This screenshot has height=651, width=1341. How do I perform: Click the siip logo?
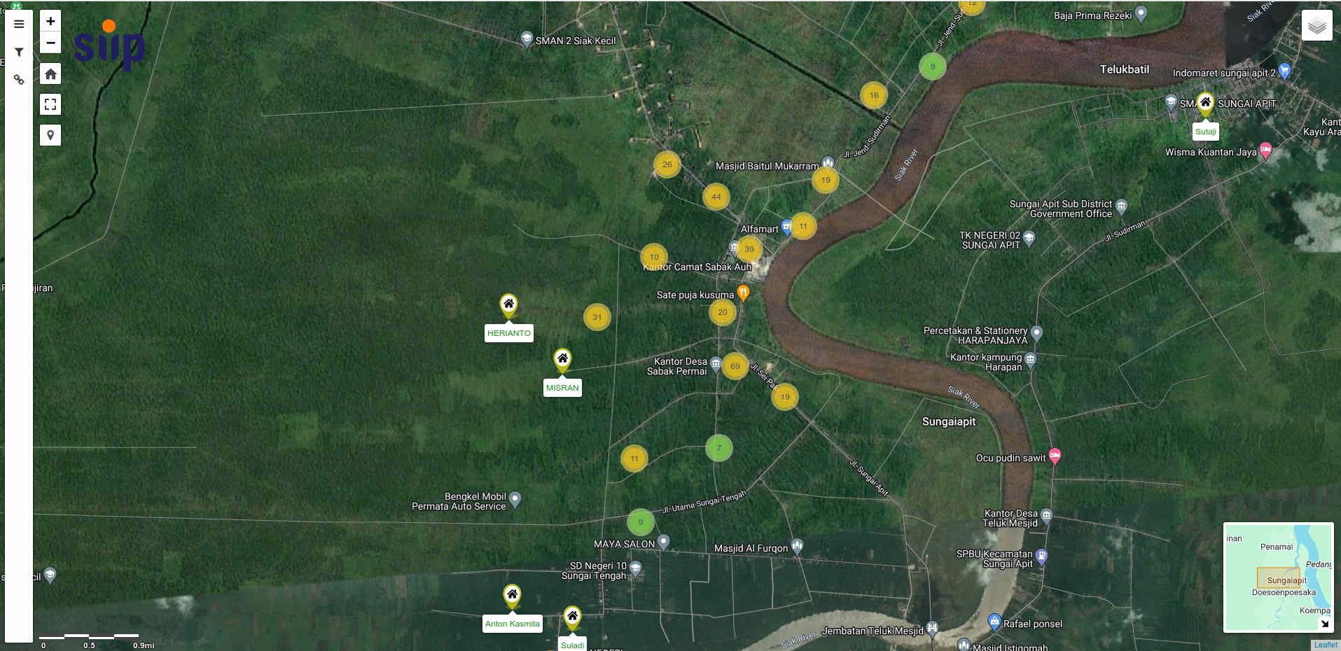click(x=109, y=44)
